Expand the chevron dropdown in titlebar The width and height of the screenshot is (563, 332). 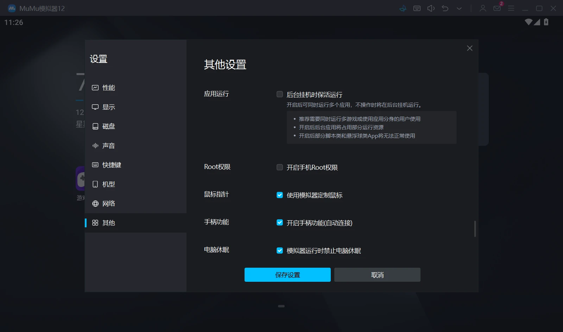[459, 8]
